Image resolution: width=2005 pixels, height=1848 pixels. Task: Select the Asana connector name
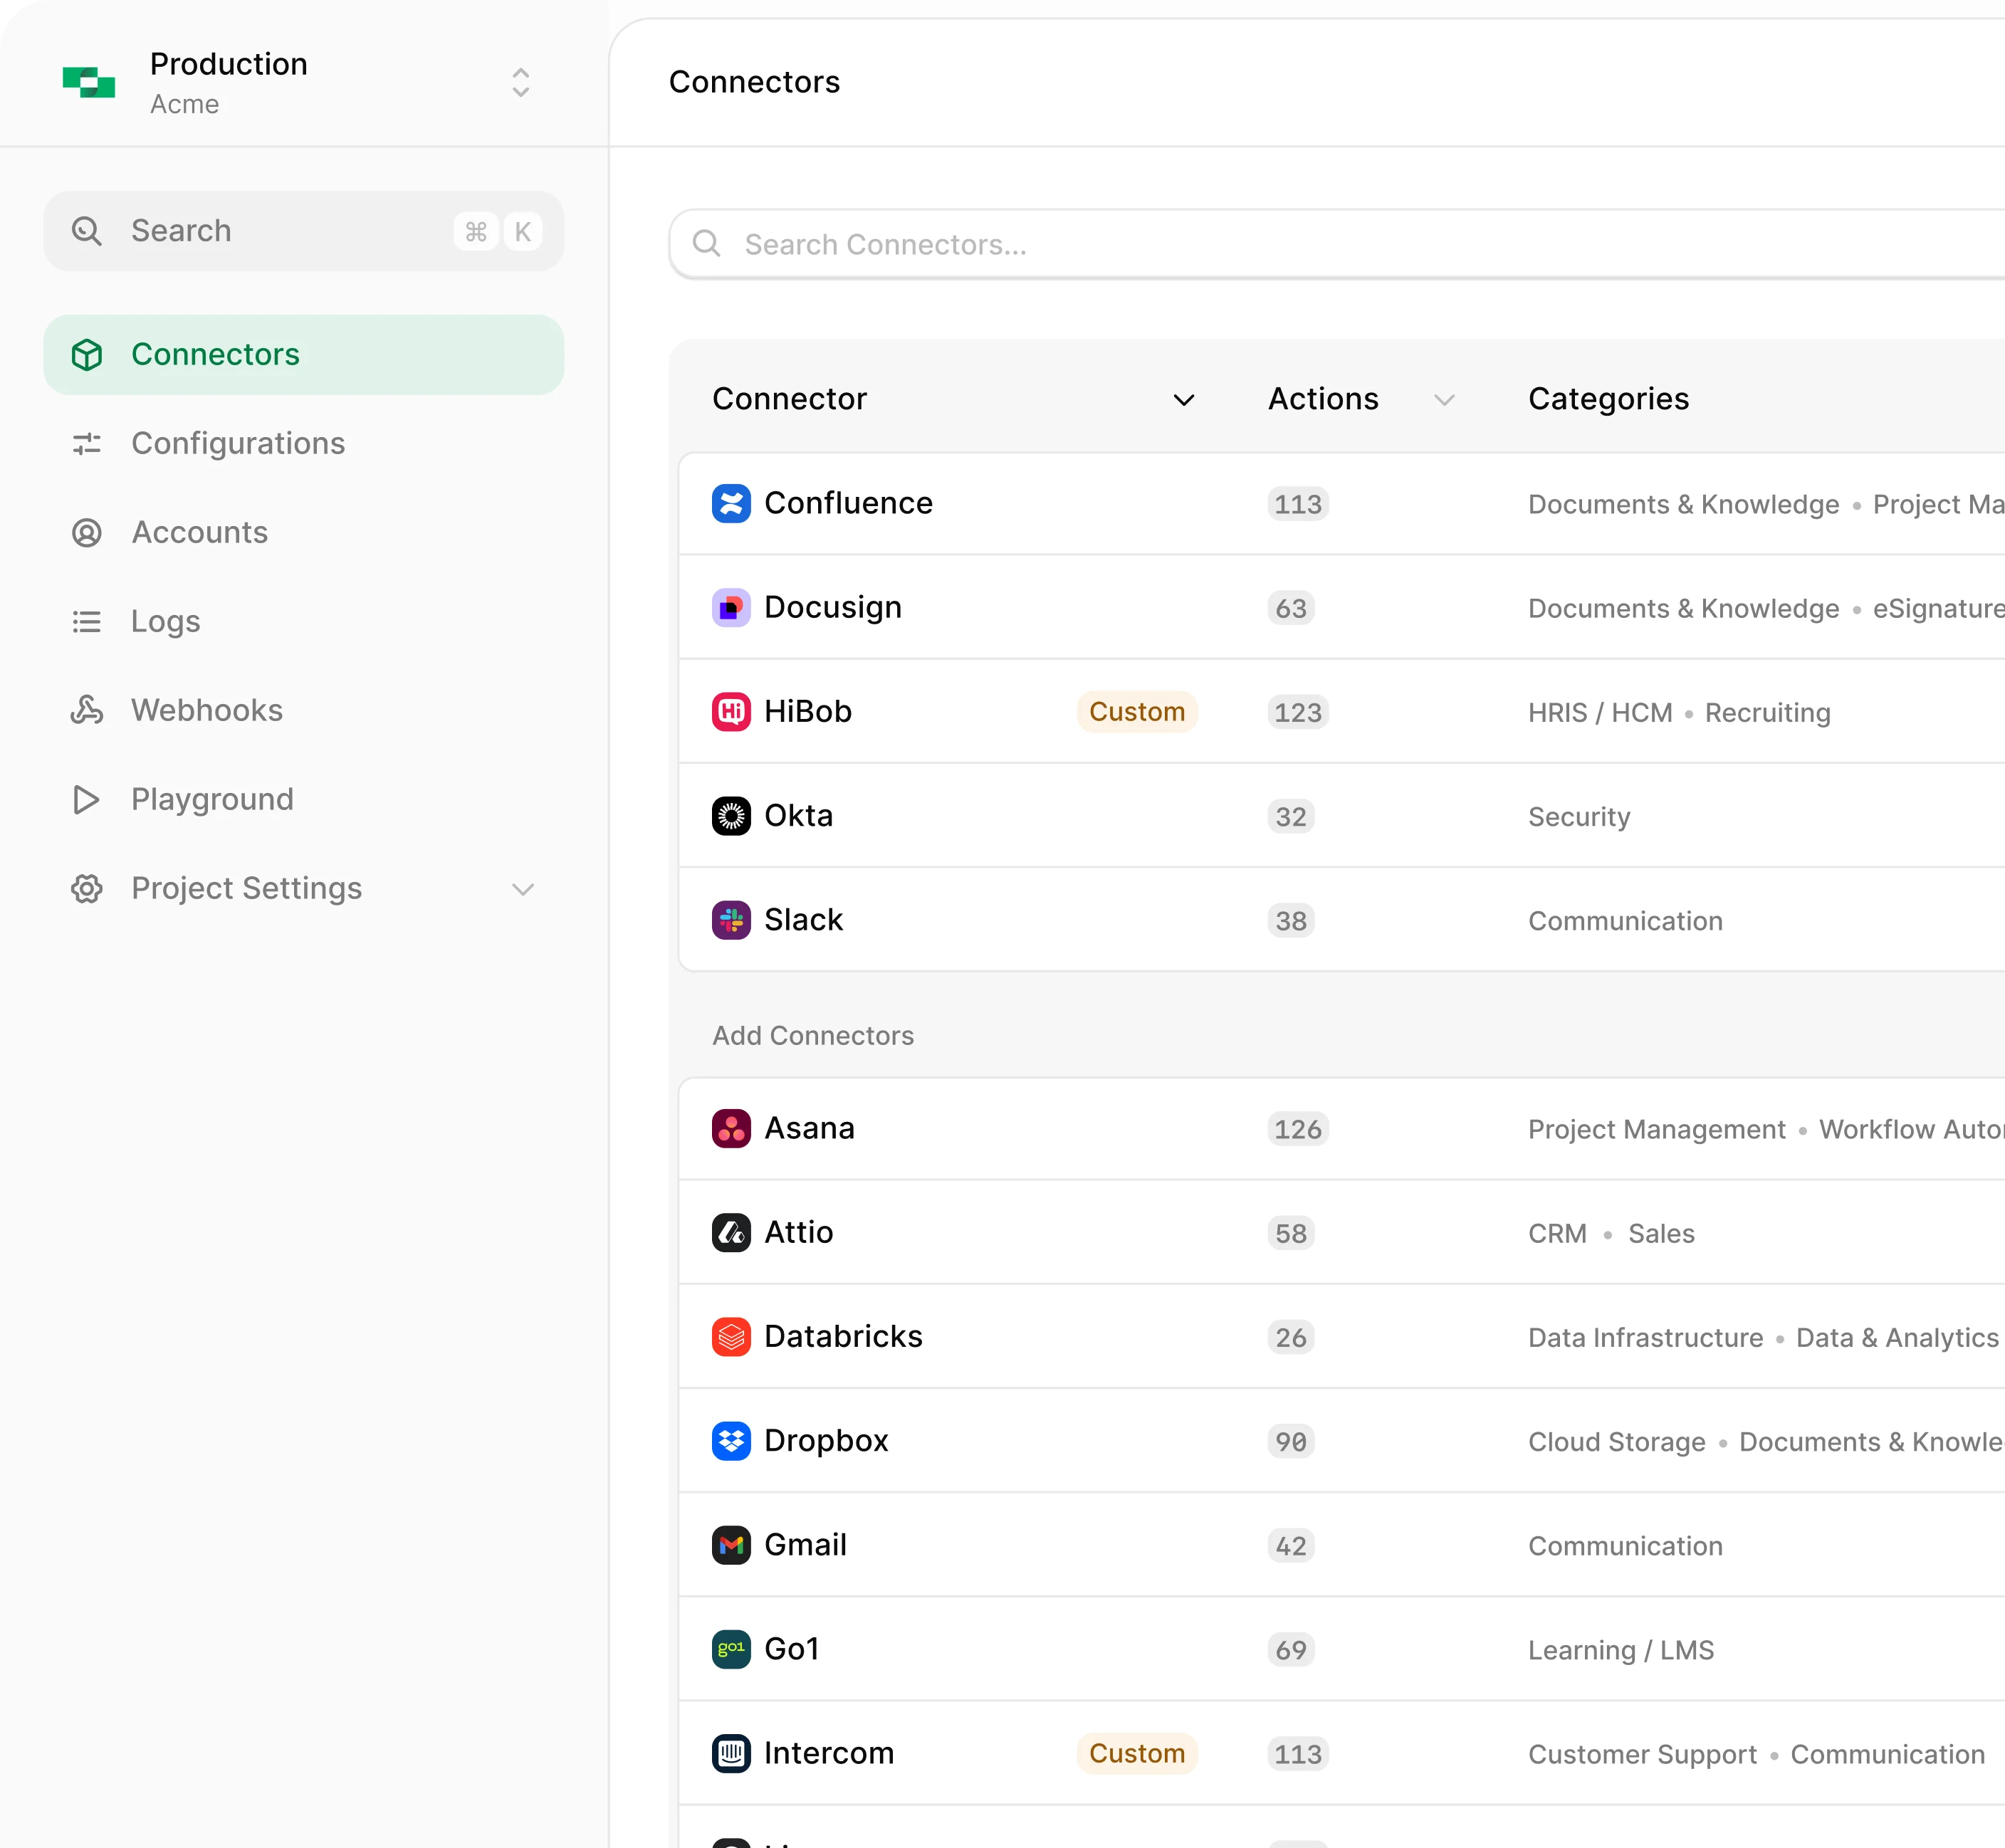click(x=809, y=1128)
